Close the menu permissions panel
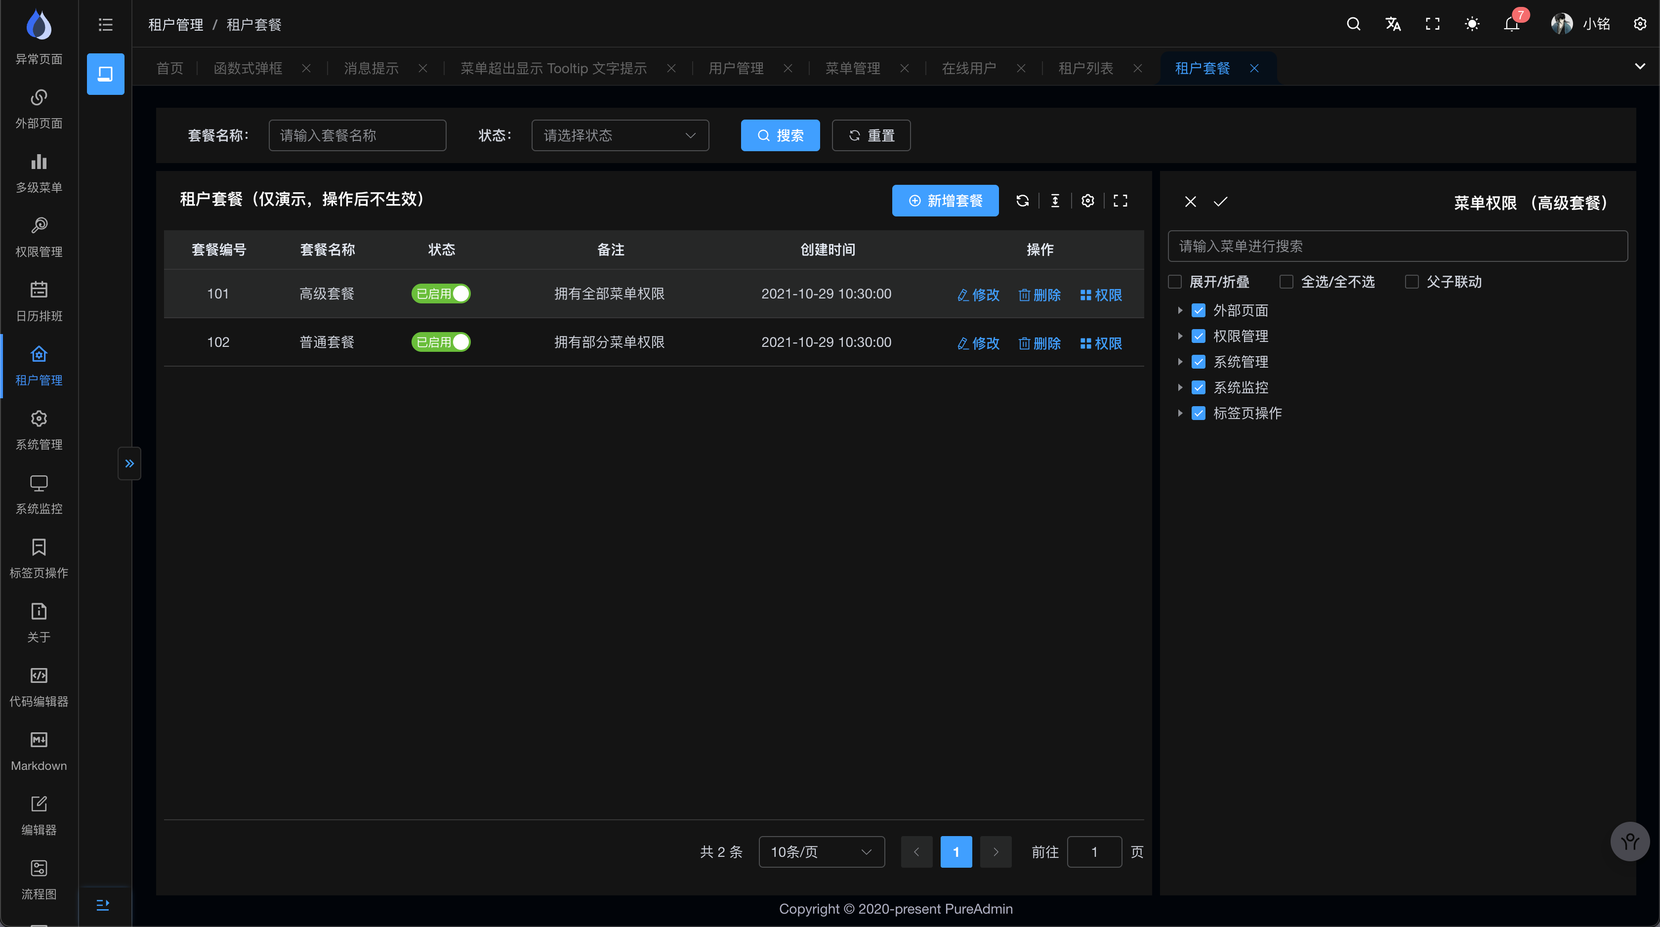Image resolution: width=1660 pixels, height=927 pixels. [1190, 202]
